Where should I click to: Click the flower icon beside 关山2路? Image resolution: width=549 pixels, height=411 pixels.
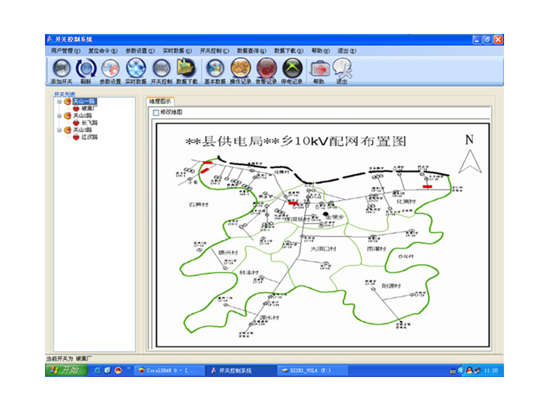pos(67,116)
